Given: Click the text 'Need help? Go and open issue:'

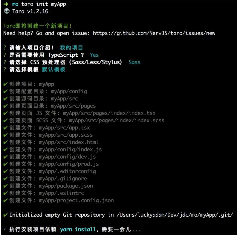Looking at the screenshot, I should [46, 33].
